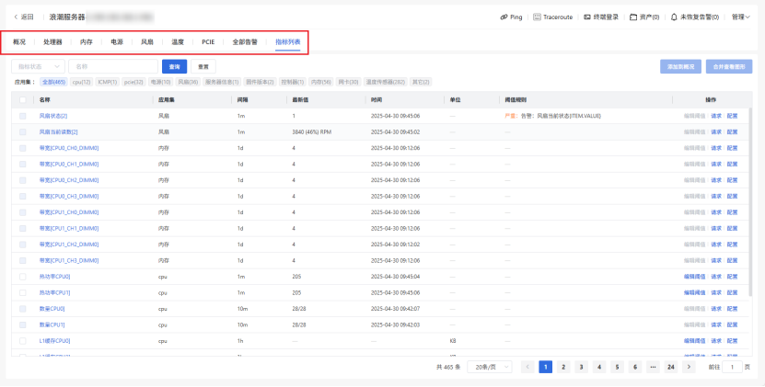765x387 pixels.
Task: Open the 资产(0) assets folder icon
Action: [632, 17]
